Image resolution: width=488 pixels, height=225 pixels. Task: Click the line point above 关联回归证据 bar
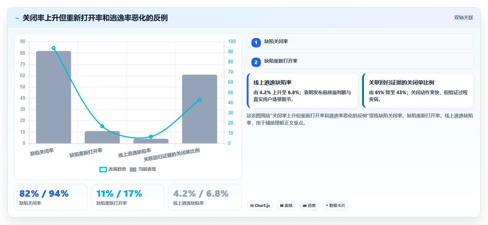200,100
